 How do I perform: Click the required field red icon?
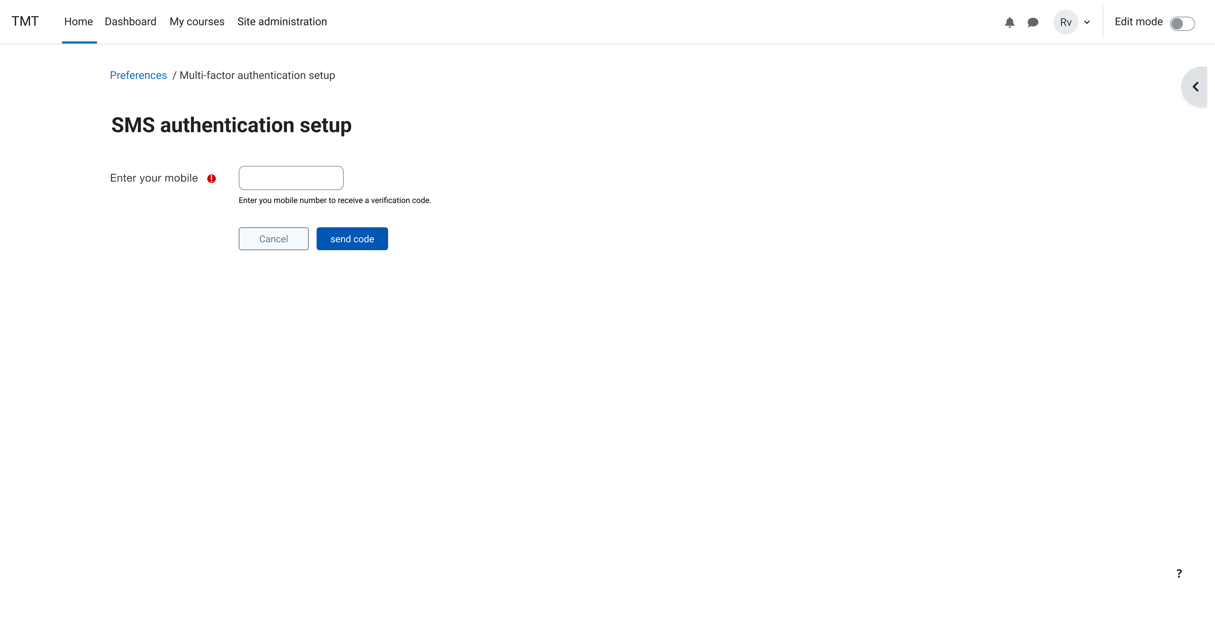coord(211,179)
